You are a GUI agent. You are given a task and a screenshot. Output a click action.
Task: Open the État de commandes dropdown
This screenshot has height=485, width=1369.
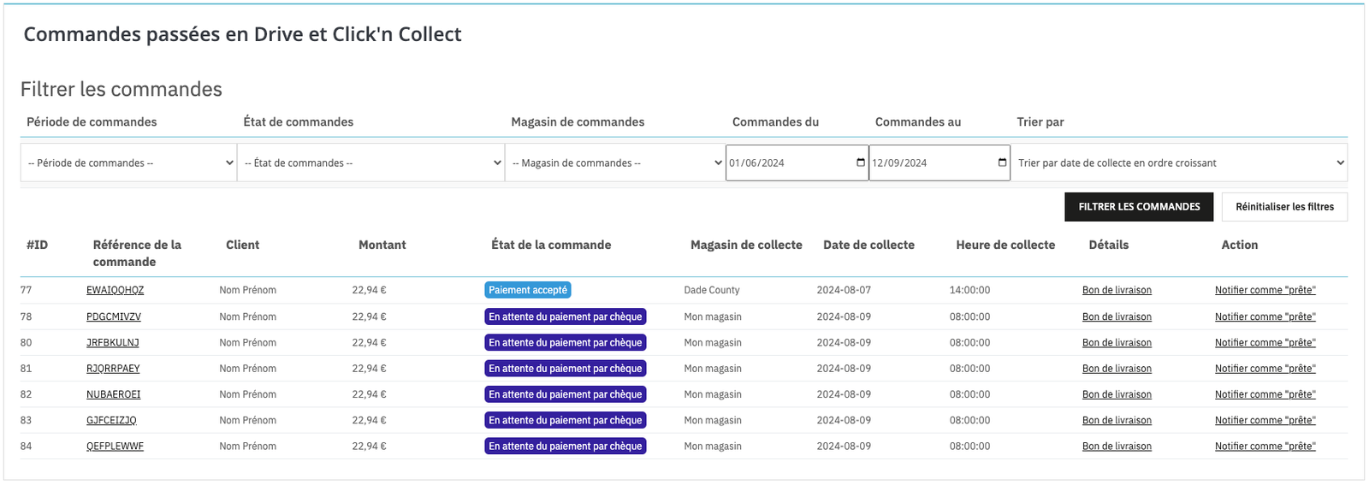(371, 163)
